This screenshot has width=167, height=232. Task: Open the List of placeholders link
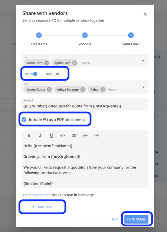click(36, 195)
